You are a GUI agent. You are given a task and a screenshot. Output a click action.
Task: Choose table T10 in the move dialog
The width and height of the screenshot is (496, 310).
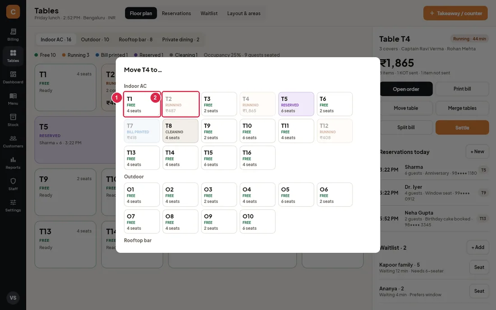click(257, 131)
